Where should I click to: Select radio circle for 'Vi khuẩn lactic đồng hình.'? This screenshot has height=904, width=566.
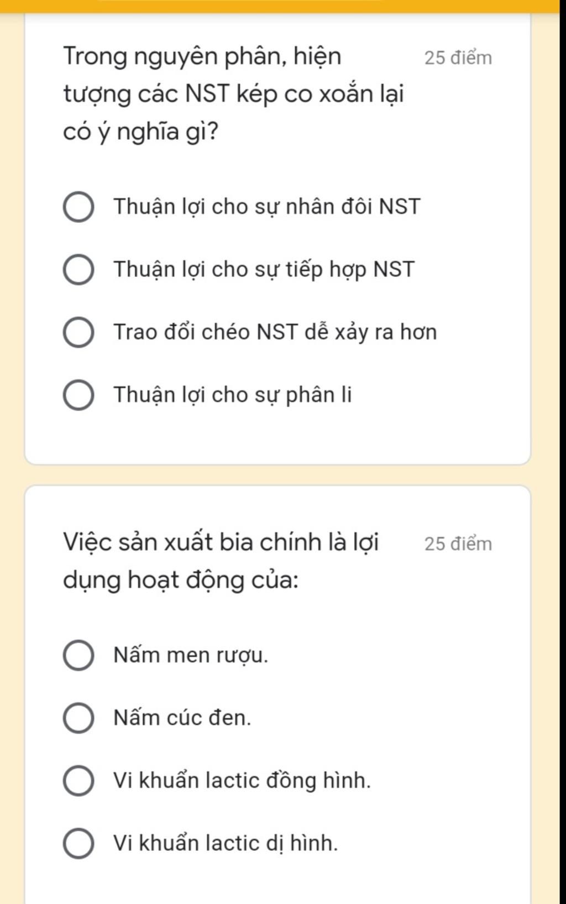click(x=78, y=781)
